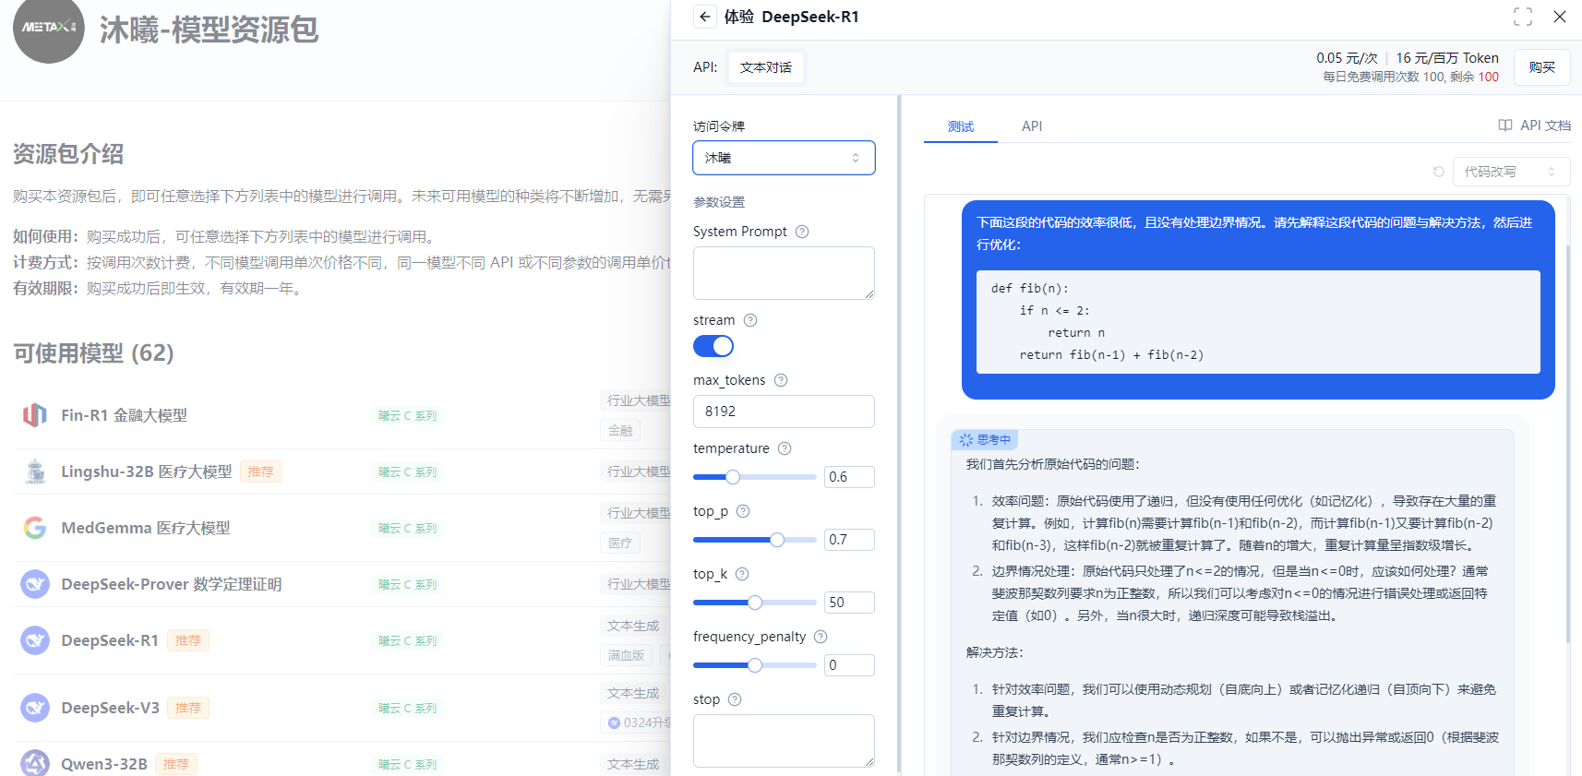Open the Fin-R1 金融大模型 icon

[35, 415]
